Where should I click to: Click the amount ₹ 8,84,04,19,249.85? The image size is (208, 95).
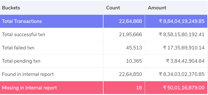tap(181, 21)
